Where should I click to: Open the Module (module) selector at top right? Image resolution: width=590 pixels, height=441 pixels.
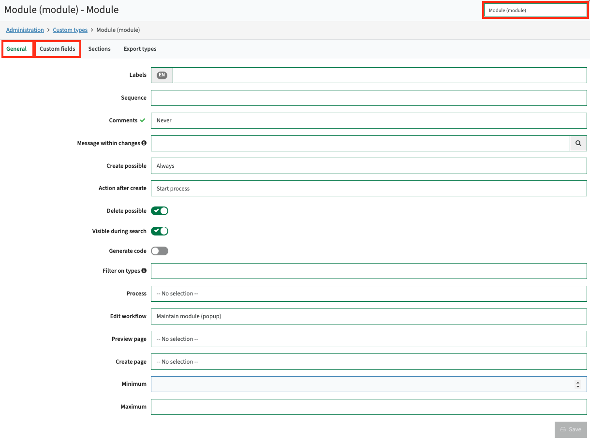click(x=535, y=10)
